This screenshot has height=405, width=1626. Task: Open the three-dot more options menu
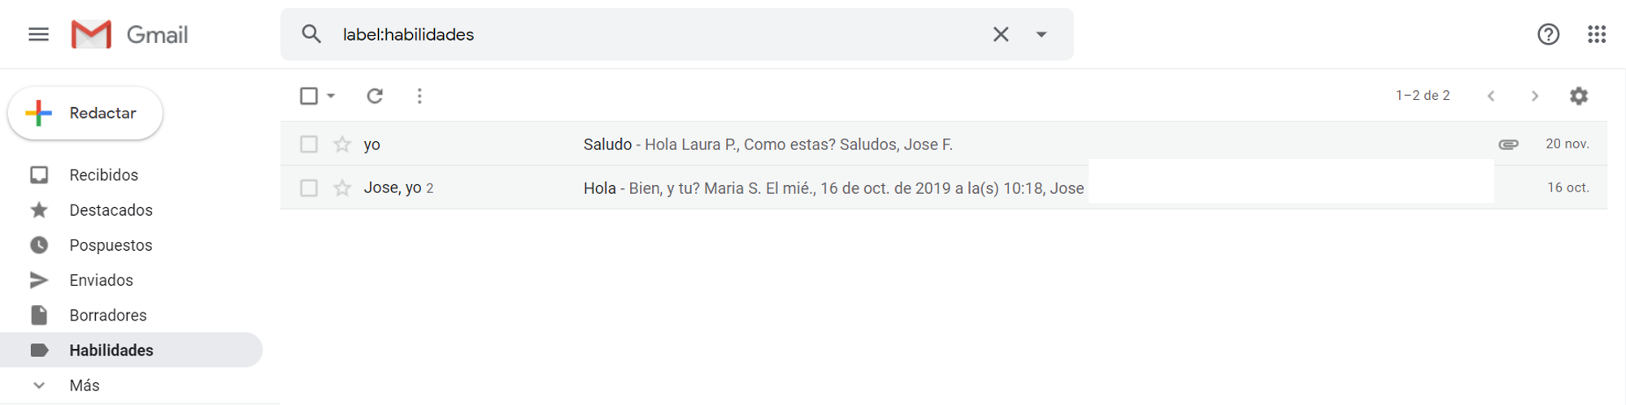pos(420,96)
